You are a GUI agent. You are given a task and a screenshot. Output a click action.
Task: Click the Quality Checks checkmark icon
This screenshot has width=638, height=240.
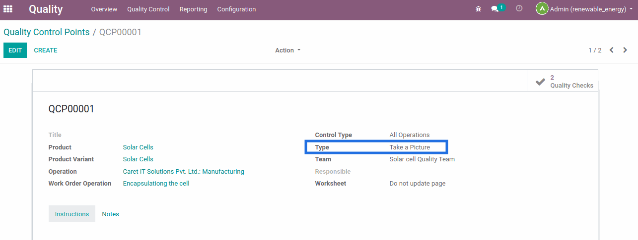coord(540,82)
